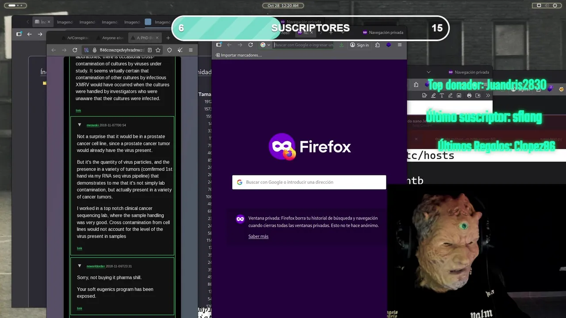Viewport: 566px width, 318px height.
Task: Open new tab in the onion browser
Action: pyautogui.click(x=168, y=38)
